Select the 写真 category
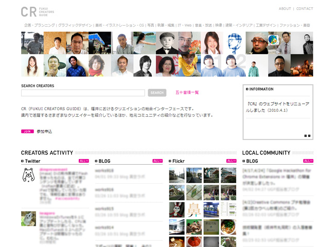Image resolution: width=334 pixels, height=247 pixels. pyautogui.click(x=151, y=25)
